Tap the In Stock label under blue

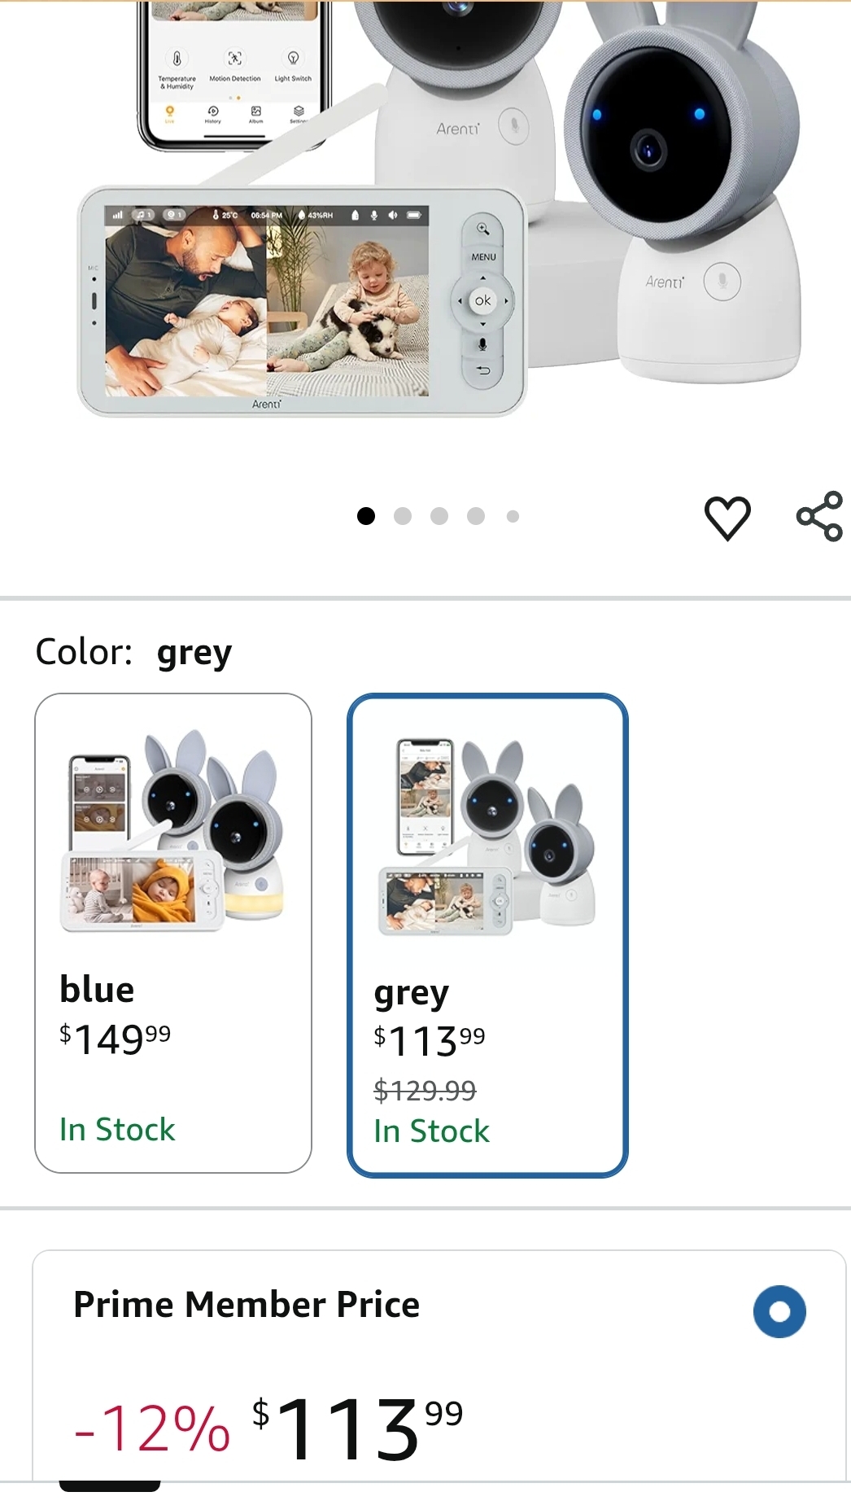[117, 1130]
